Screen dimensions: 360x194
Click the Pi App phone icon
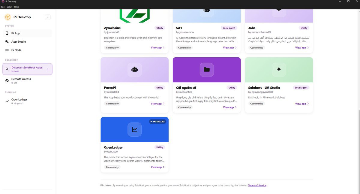click(x=7, y=33)
